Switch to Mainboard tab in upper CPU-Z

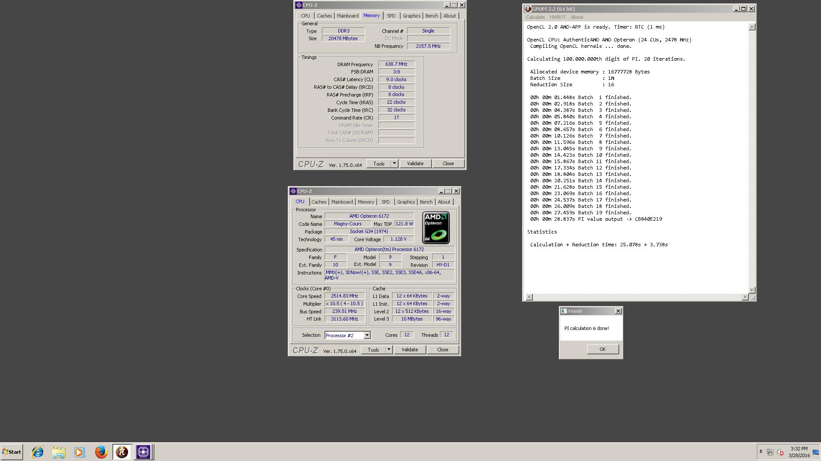point(348,16)
